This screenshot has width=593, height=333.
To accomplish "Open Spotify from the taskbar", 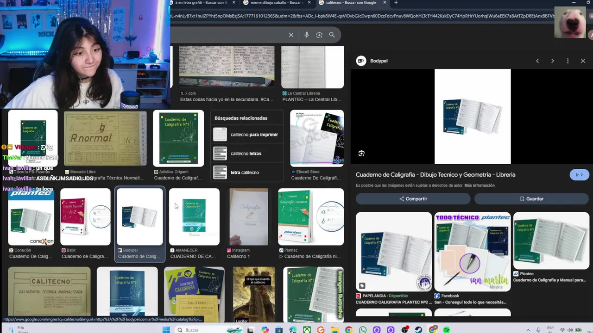I will (447, 330).
